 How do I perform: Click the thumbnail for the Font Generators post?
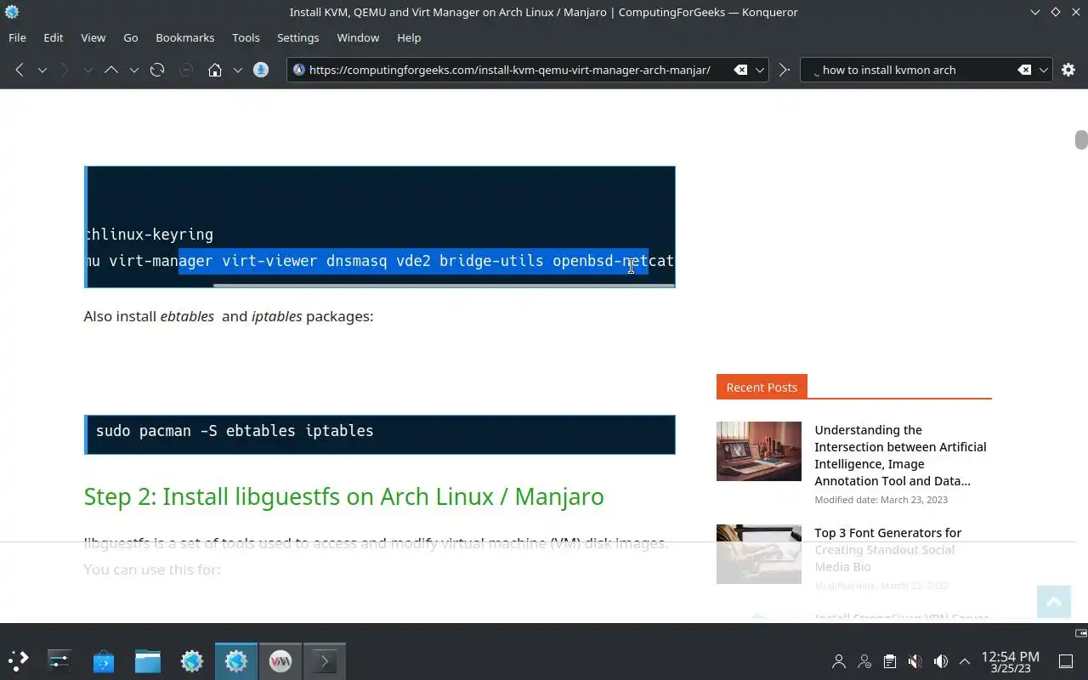point(759,554)
